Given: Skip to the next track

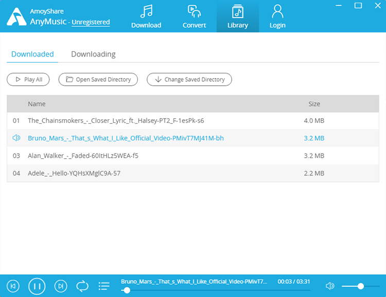Looking at the screenshot, I should point(61,286).
